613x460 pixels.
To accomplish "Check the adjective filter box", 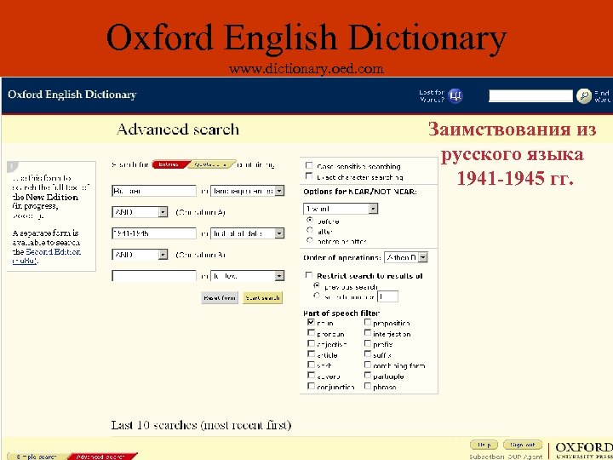I will tap(311, 343).
